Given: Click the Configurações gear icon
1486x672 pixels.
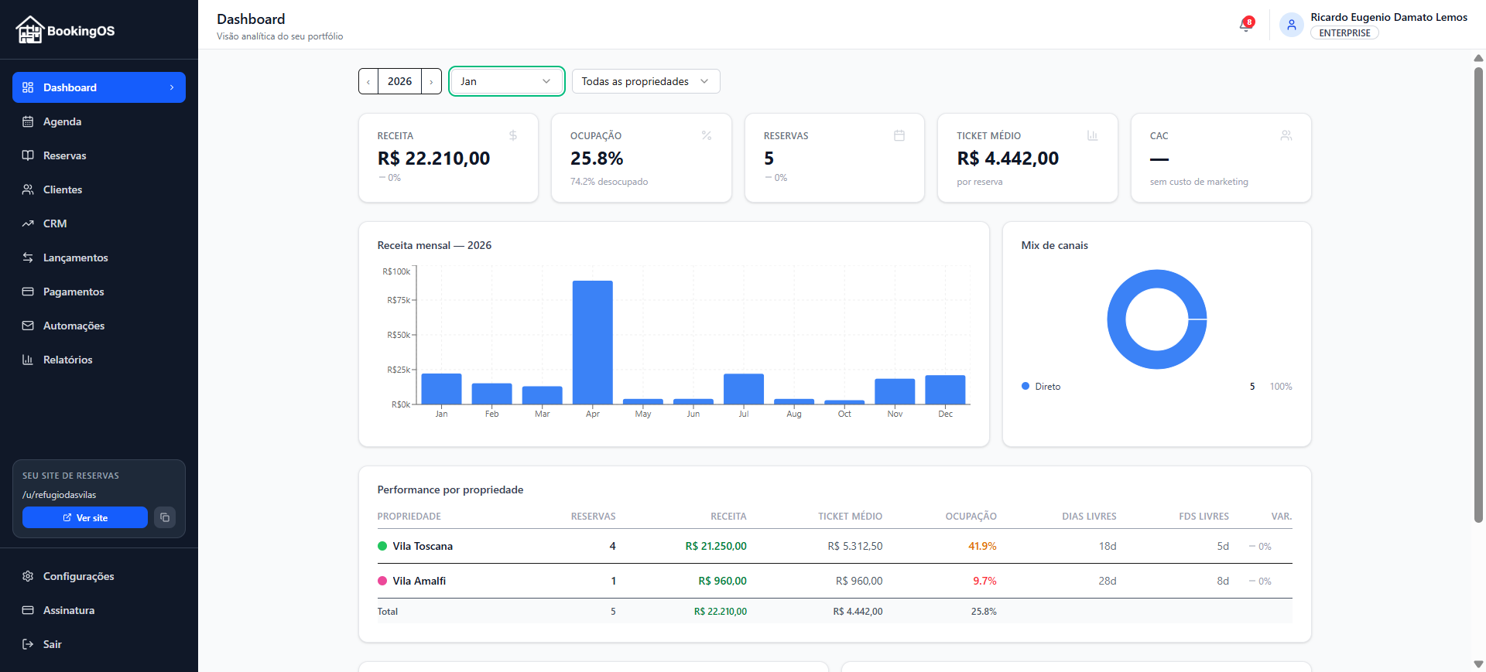Looking at the screenshot, I should tap(28, 576).
